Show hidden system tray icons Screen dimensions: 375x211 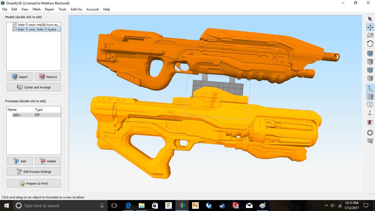[x=326, y=206]
